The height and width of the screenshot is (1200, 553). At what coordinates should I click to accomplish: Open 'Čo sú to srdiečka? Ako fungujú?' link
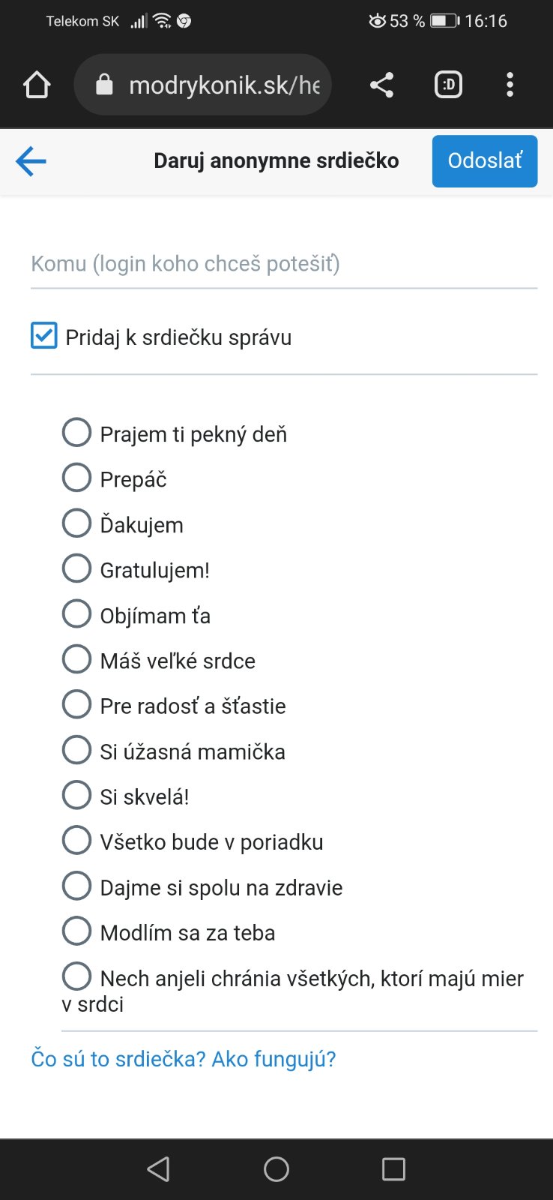tap(184, 1059)
